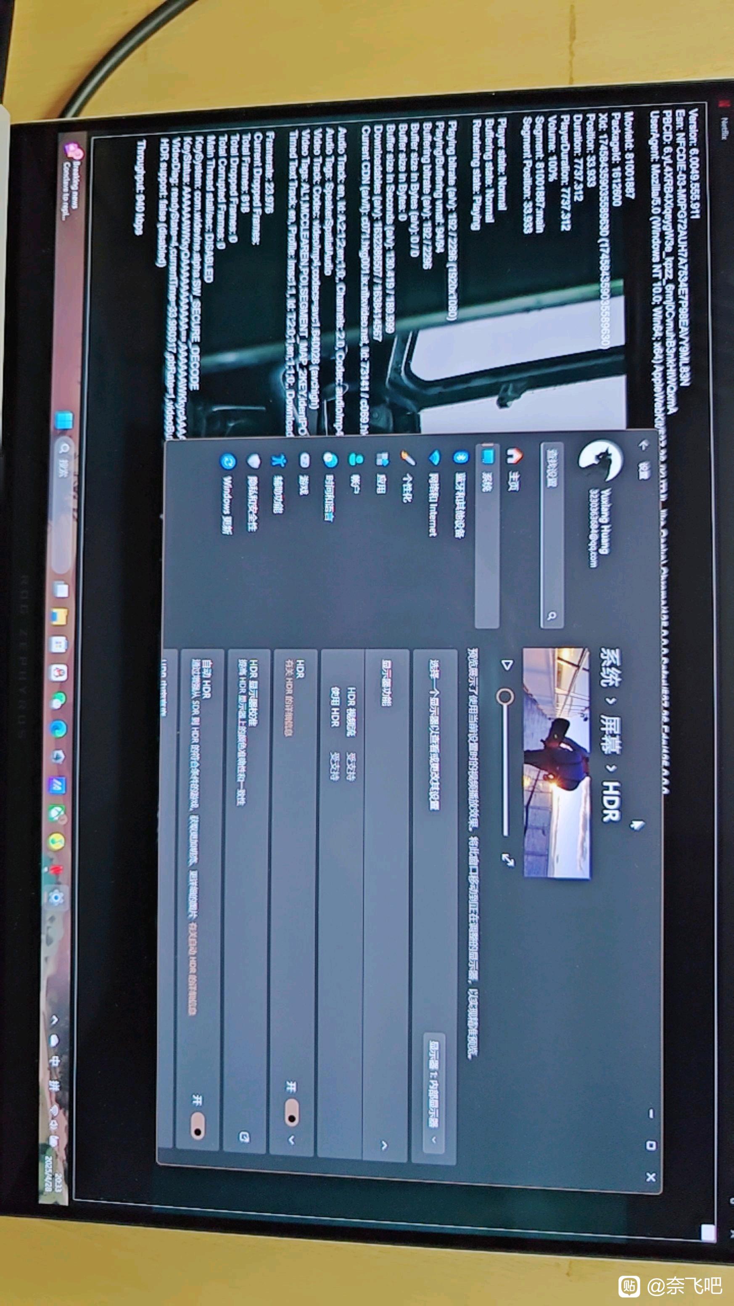Image resolution: width=734 pixels, height=1306 pixels.
Task: Click the HDR preview video thumbnail
Action: [x=557, y=762]
